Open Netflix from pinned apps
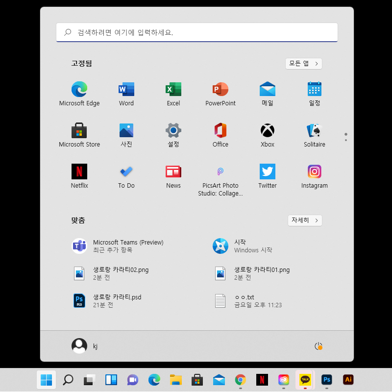 click(x=79, y=176)
